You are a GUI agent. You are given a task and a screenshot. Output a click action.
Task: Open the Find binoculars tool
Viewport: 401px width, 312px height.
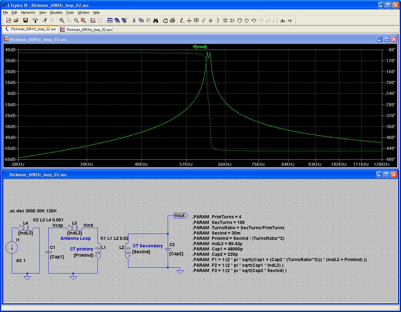click(156, 21)
